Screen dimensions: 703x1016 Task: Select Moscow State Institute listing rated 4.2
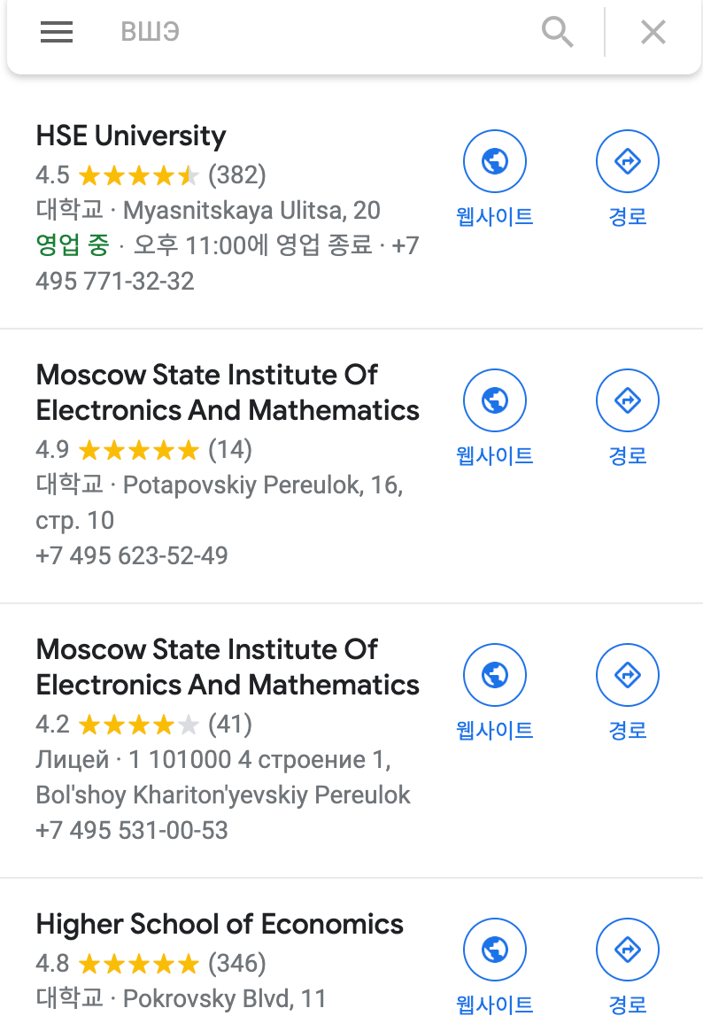pyautogui.click(x=228, y=667)
